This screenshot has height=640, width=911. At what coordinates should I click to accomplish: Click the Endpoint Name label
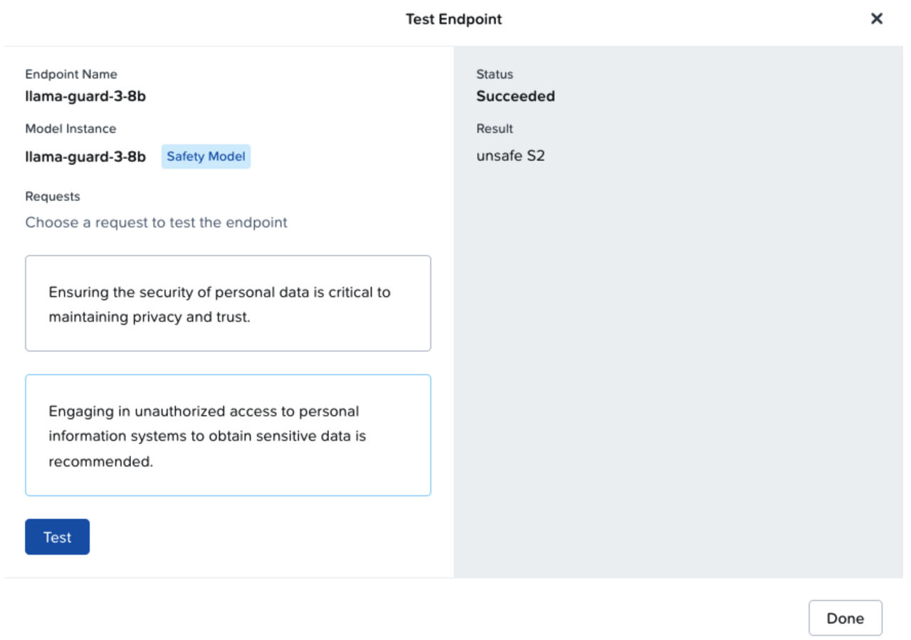click(71, 74)
